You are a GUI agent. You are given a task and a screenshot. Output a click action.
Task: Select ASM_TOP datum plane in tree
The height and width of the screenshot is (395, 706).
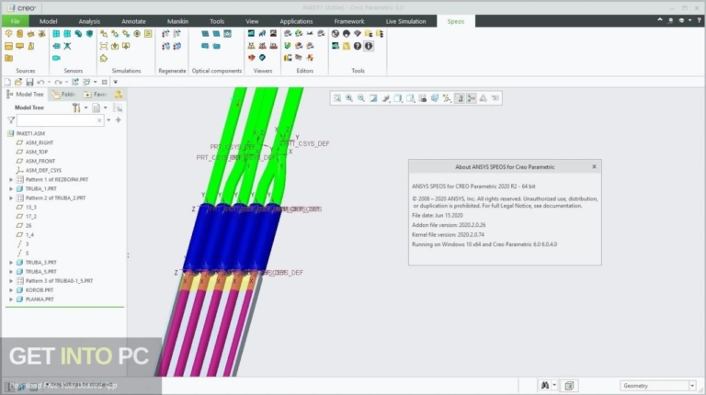(37, 152)
